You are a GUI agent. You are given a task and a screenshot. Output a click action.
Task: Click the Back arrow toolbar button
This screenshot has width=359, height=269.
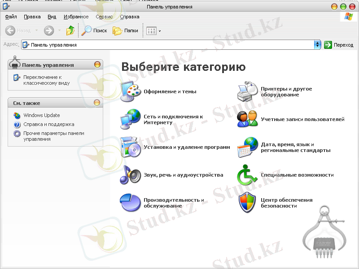pos(10,30)
